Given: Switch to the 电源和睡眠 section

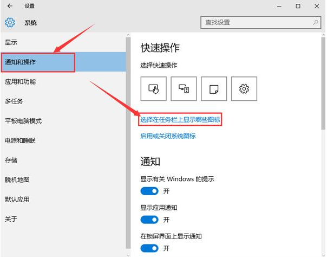Looking at the screenshot, I should click(20, 140).
